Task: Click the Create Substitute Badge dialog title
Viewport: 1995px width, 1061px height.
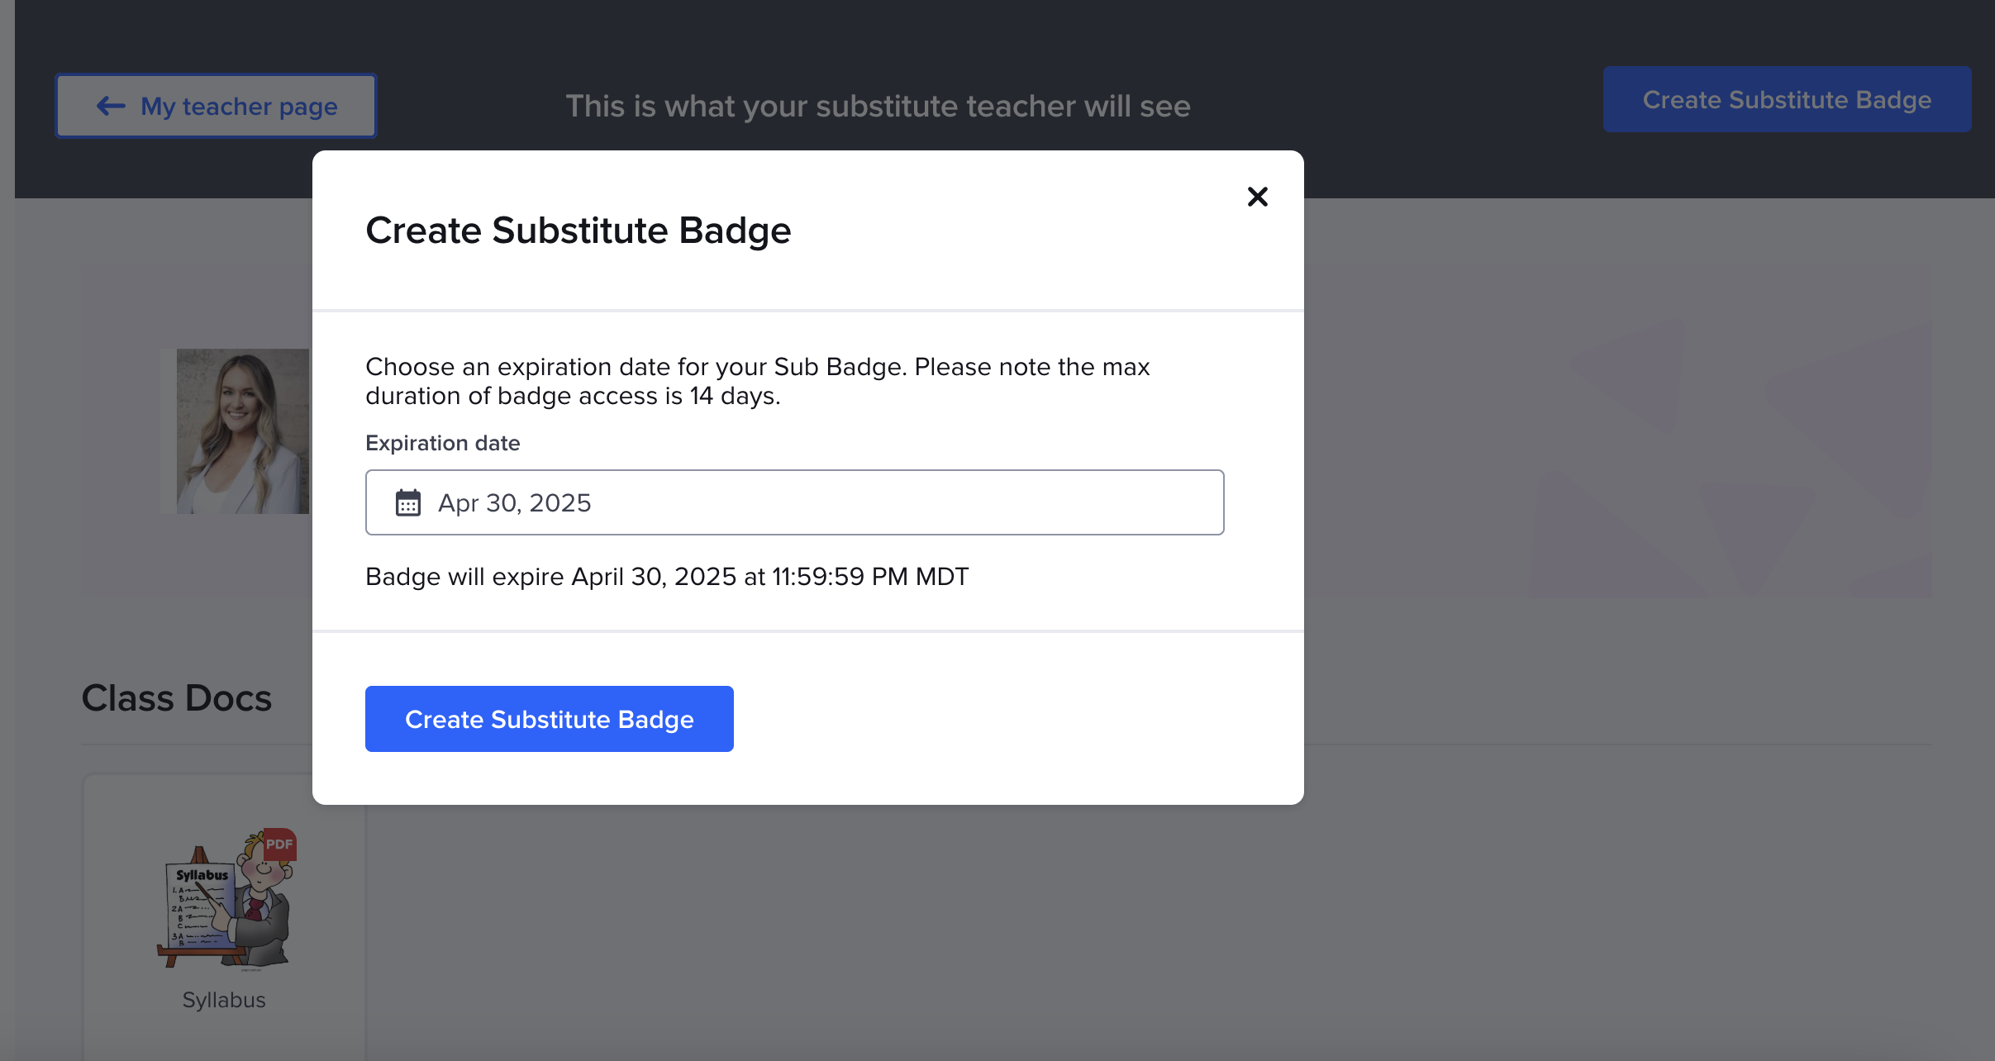Action: click(x=578, y=230)
